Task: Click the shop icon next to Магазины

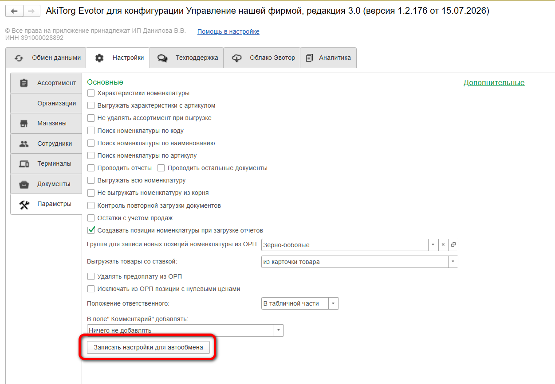Action: coord(24,124)
